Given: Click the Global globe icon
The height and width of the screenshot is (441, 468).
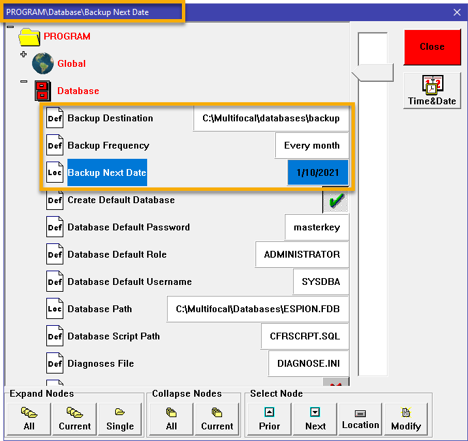Looking at the screenshot, I should tap(43, 63).
